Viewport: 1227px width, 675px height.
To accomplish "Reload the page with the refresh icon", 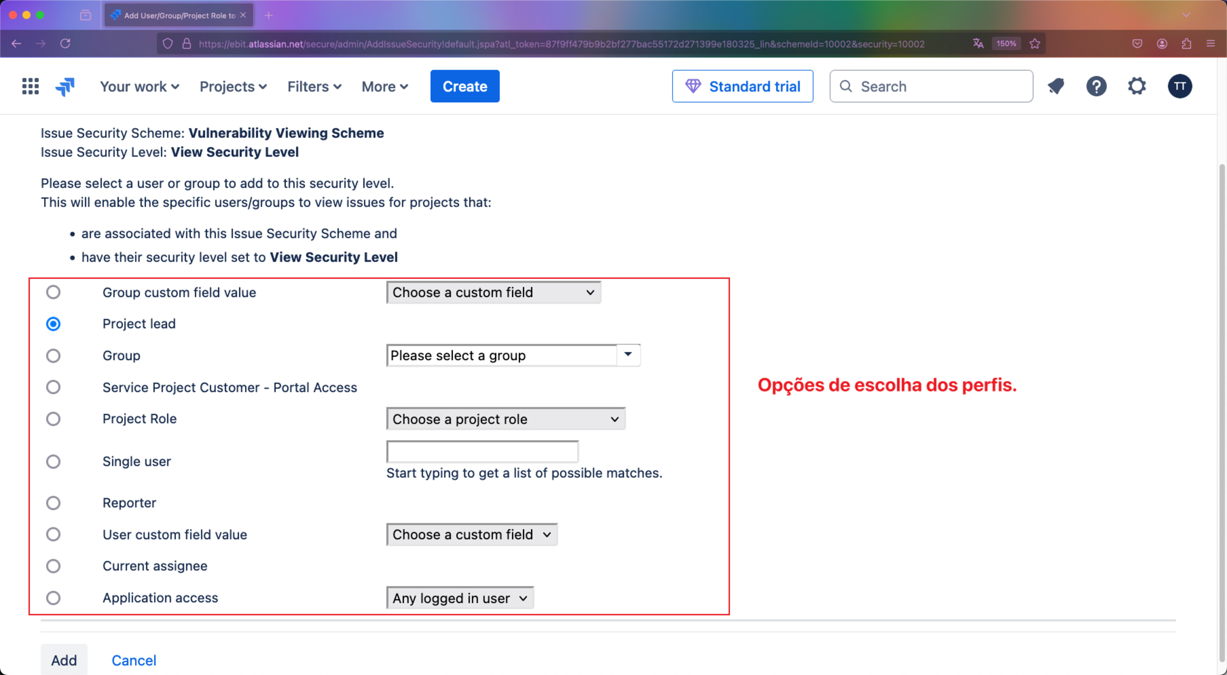I will [x=65, y=44].
